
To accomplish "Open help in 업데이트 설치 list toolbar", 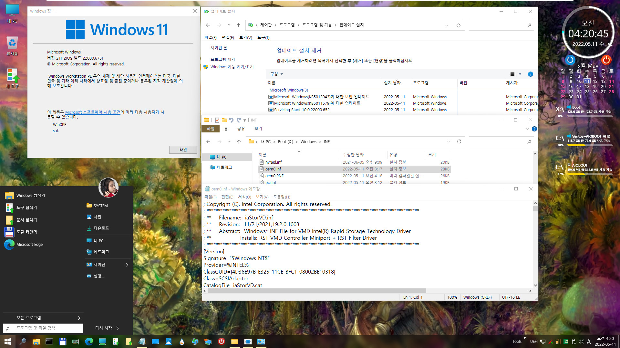I will [x=530, y=74].
